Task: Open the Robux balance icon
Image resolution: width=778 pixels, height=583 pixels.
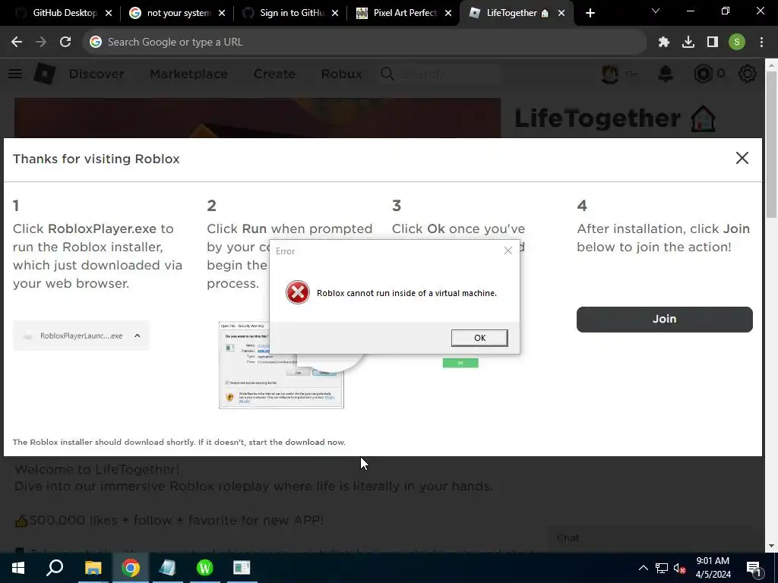Action: coord(704,74)
